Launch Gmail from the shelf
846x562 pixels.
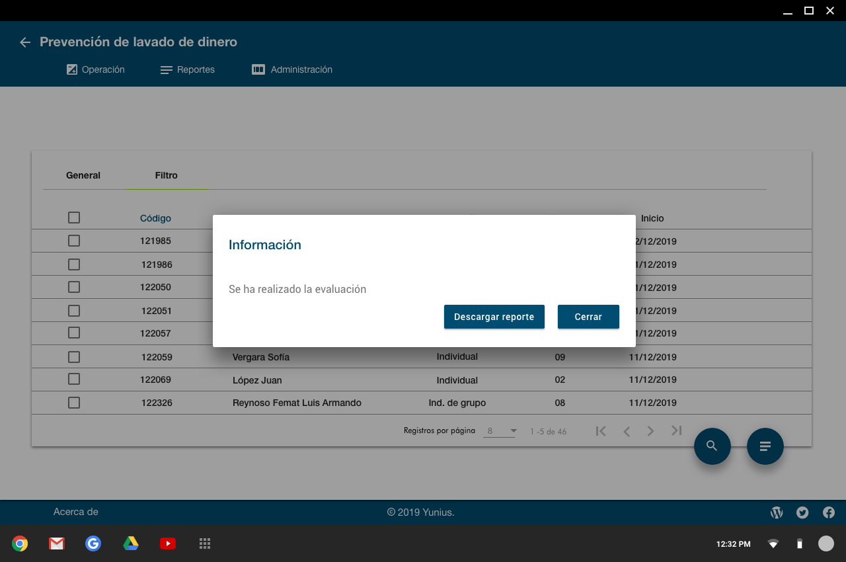57,543
